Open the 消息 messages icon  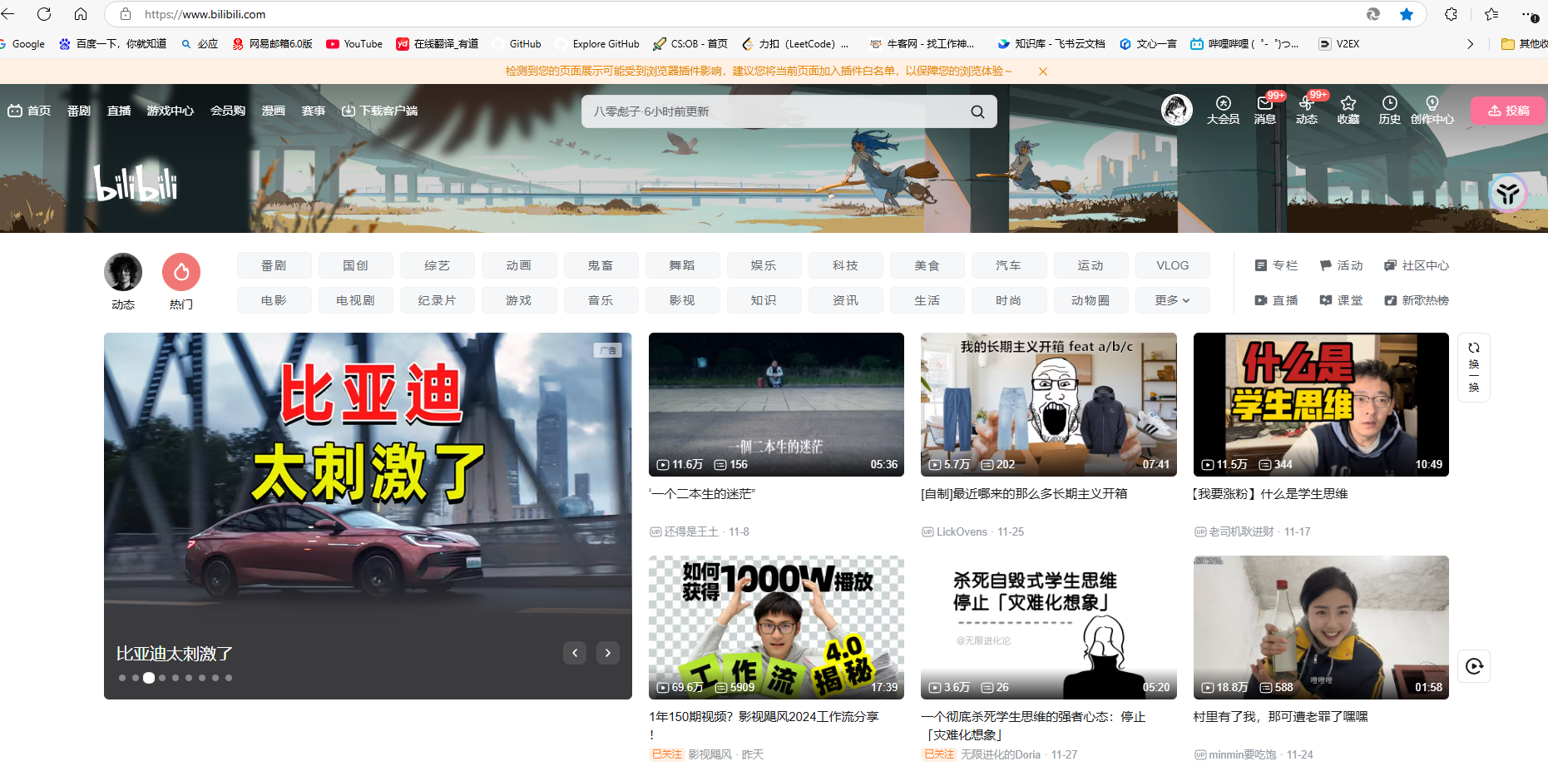[x=1265, y=110]
